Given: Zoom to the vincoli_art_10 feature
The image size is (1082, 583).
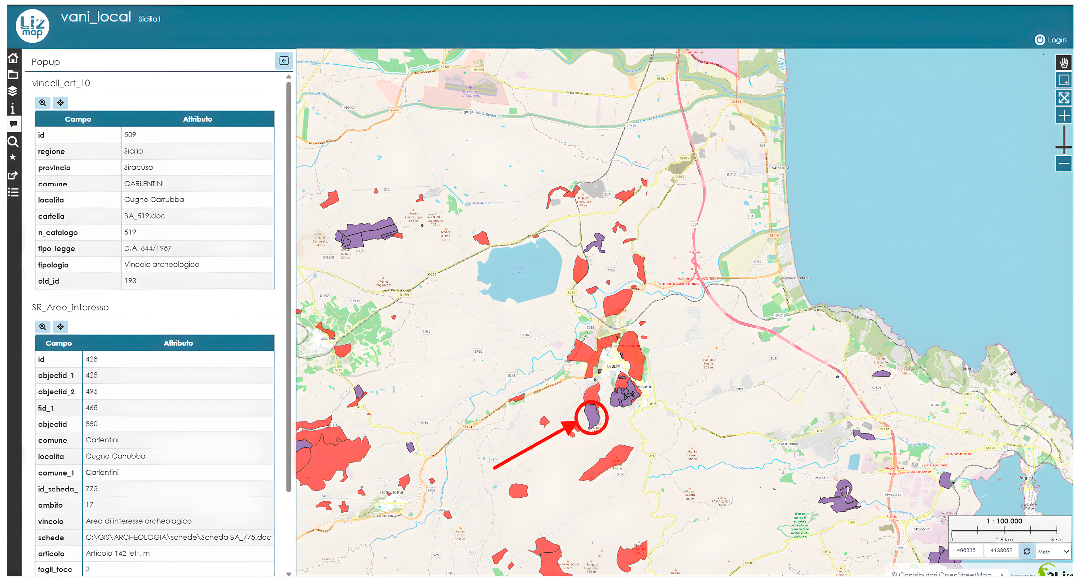Looking at the screenshot, I should click(42, 103).
